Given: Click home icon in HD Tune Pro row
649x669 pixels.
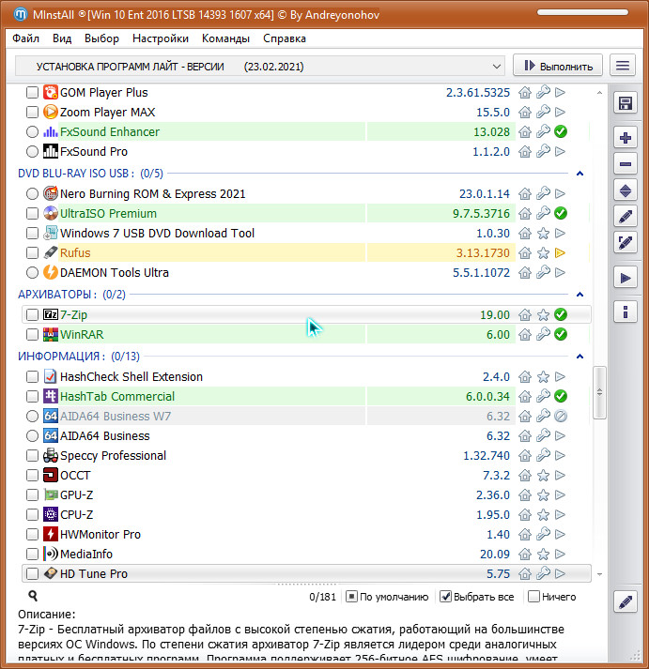Looking at the screenshot, I should point(525,574).
